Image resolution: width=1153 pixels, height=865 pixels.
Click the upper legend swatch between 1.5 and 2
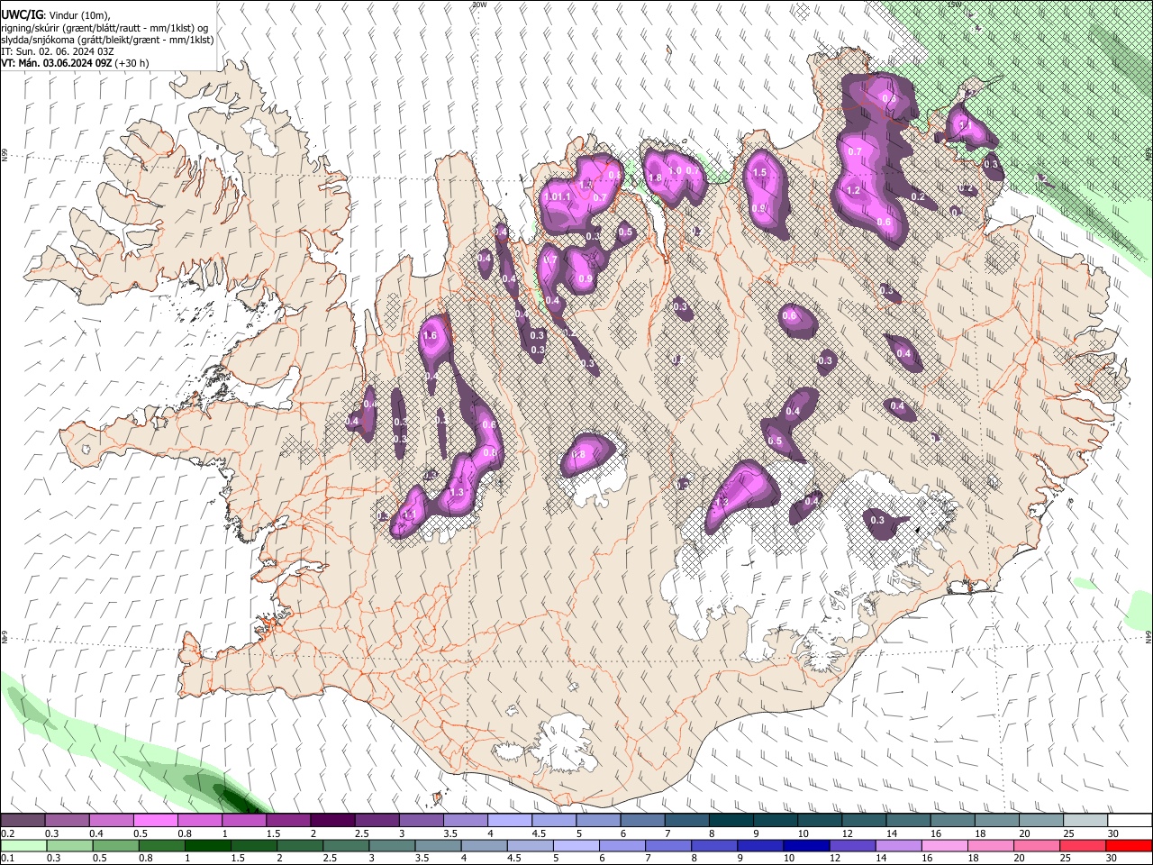288,821
